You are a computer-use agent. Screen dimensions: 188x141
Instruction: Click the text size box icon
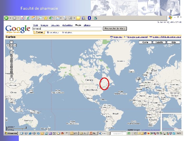click(70, 18)
